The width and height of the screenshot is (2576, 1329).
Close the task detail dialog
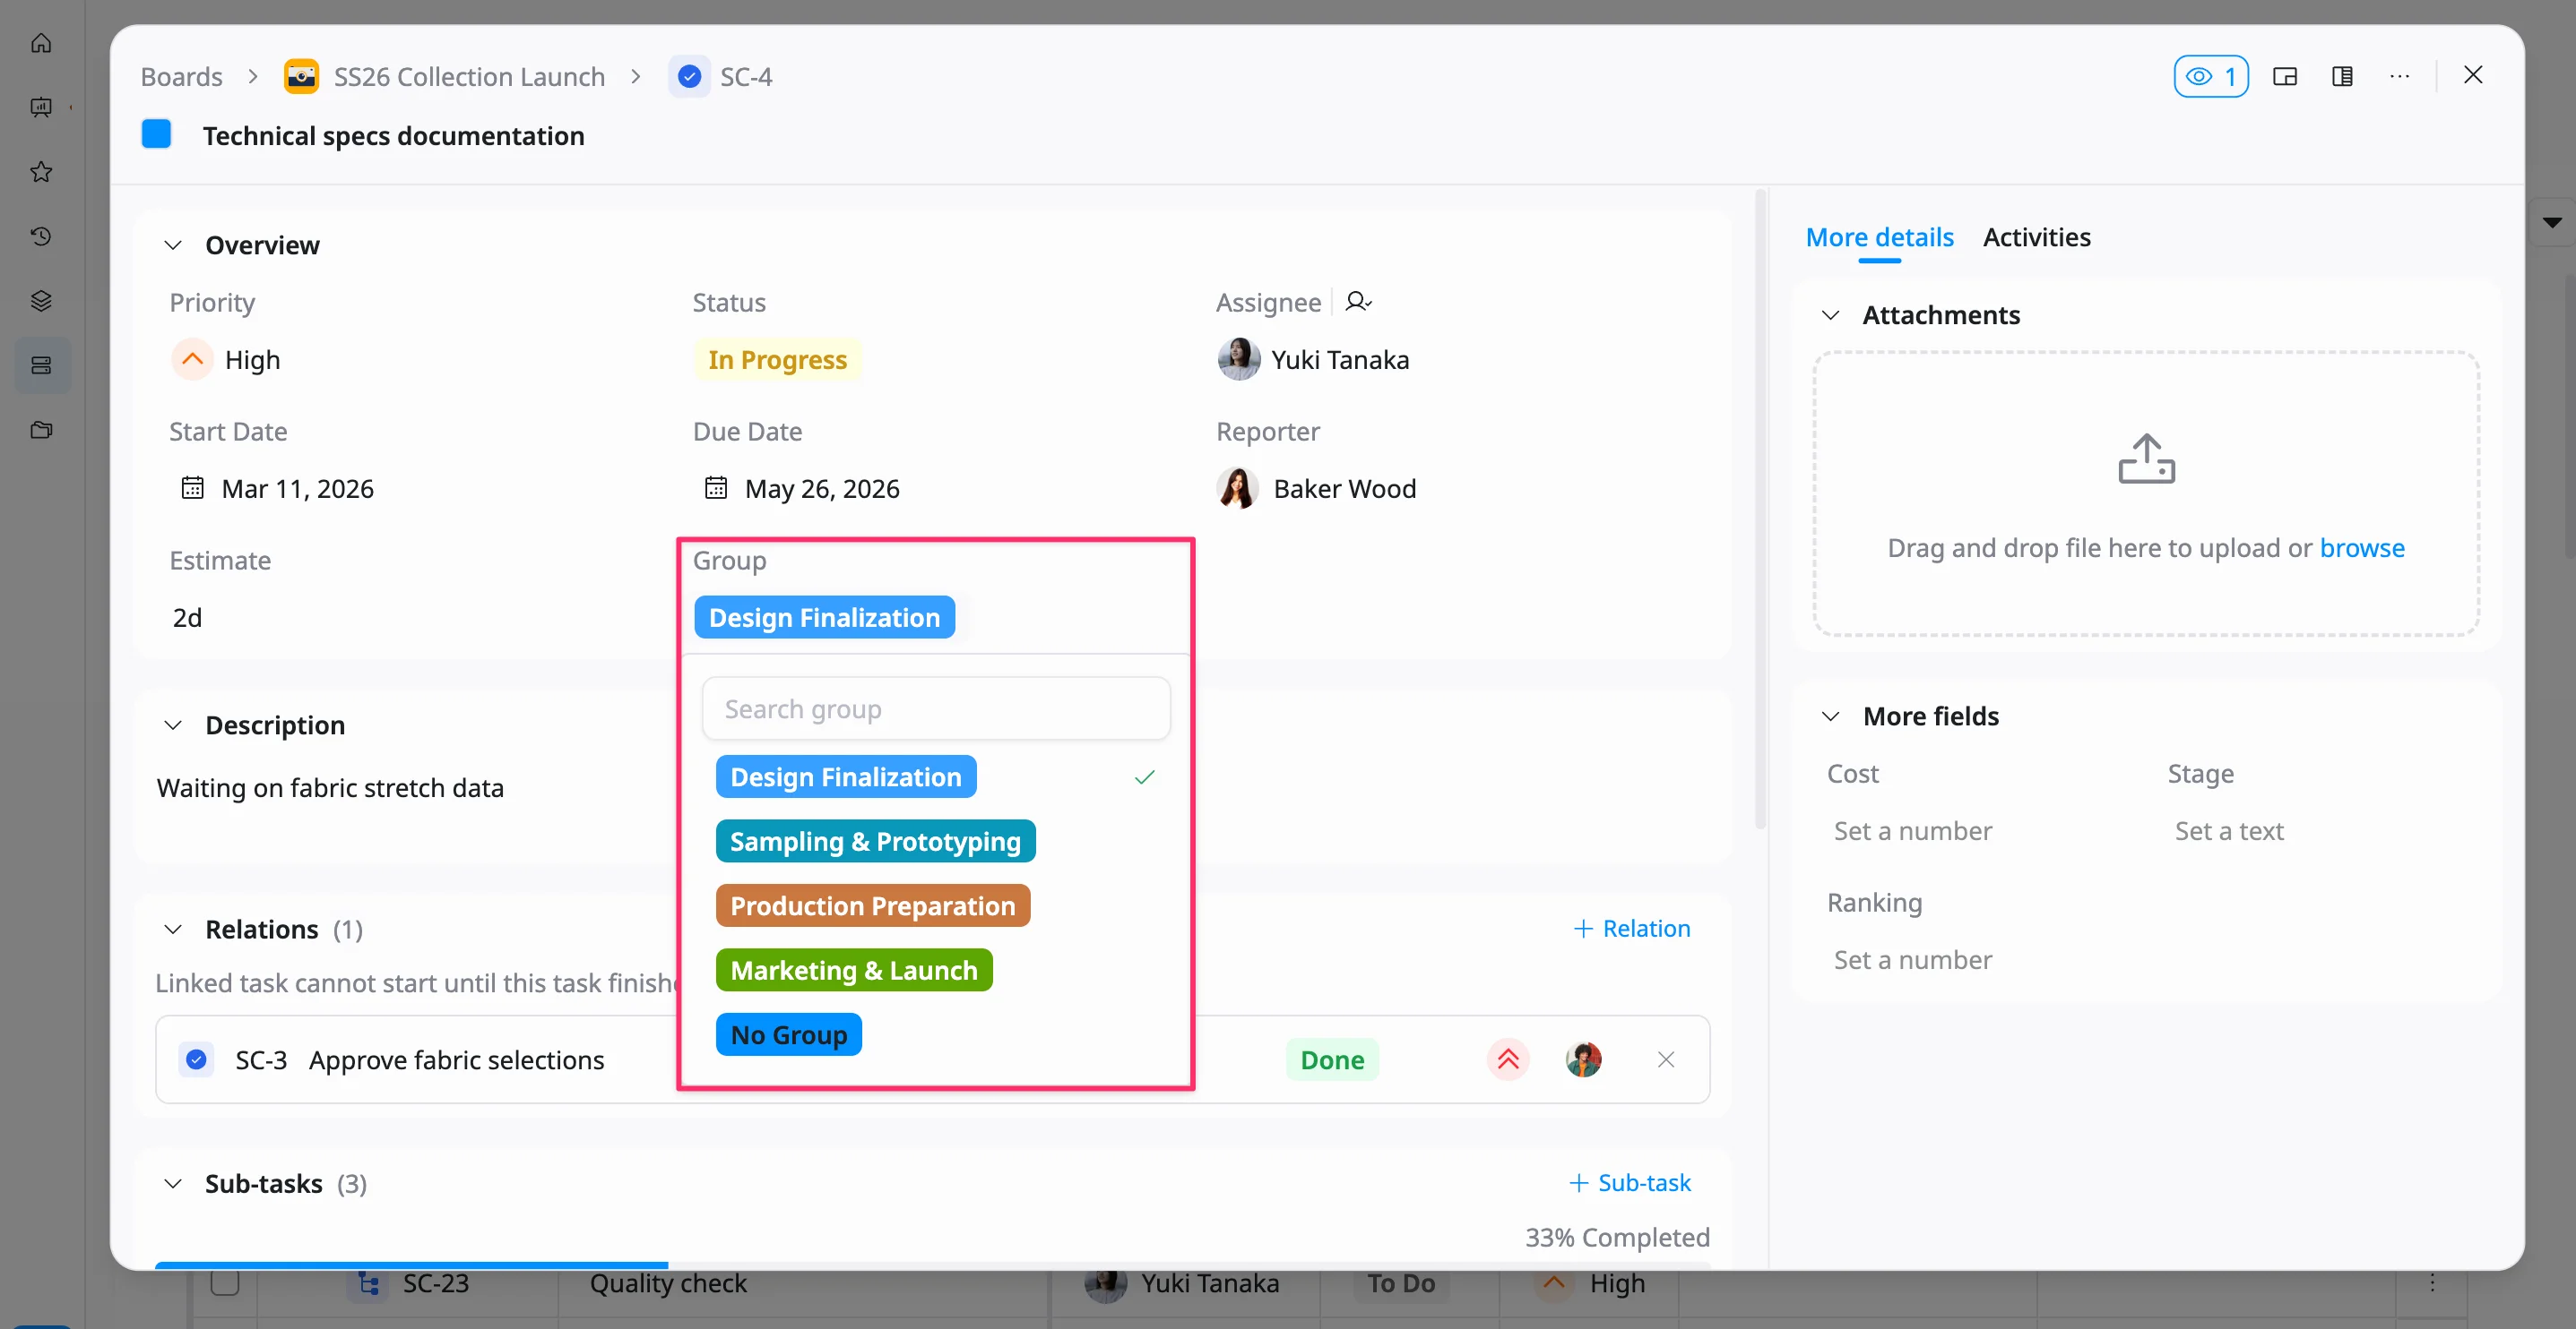pyautogui.click(x=2473, y=75)
